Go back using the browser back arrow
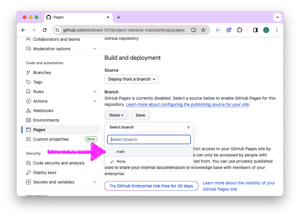 pyautogui.click(x=23, y=30)
